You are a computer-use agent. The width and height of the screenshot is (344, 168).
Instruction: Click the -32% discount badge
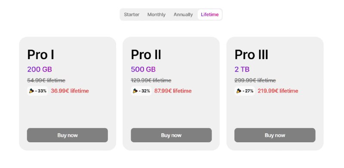(141, 91)
